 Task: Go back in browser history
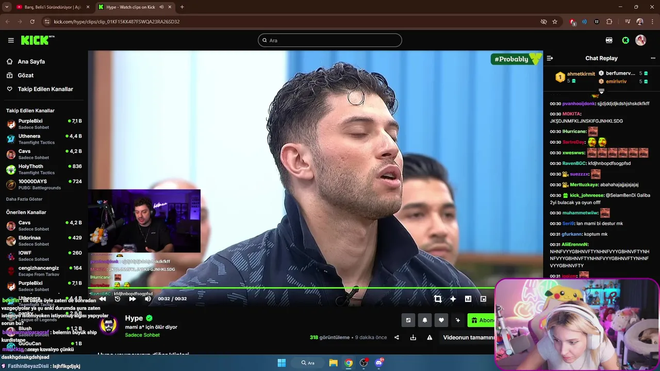click(8, 22)
